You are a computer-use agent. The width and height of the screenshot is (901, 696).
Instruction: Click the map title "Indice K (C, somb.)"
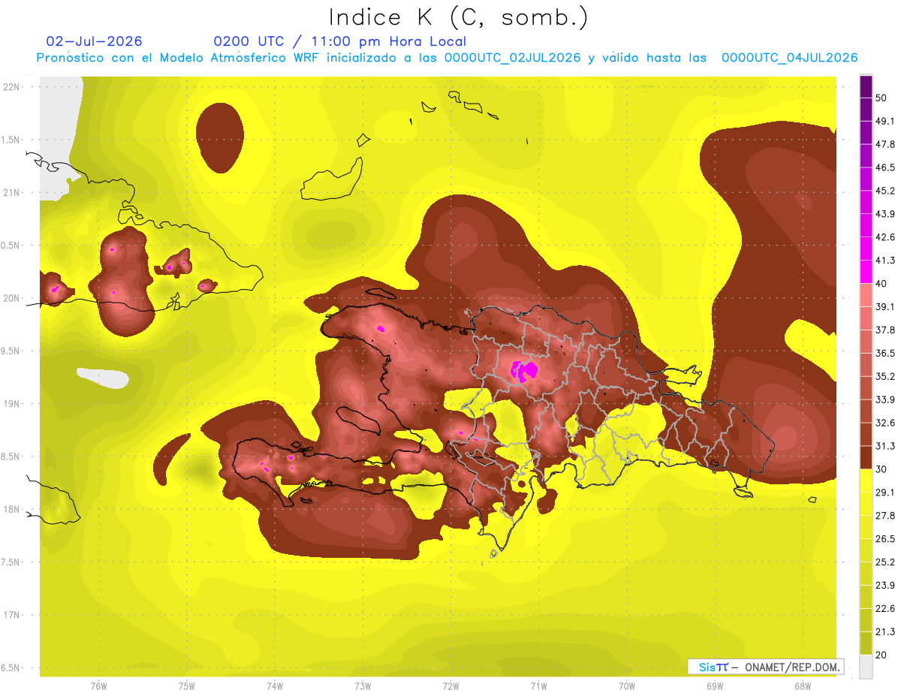(x=458, y=18)
